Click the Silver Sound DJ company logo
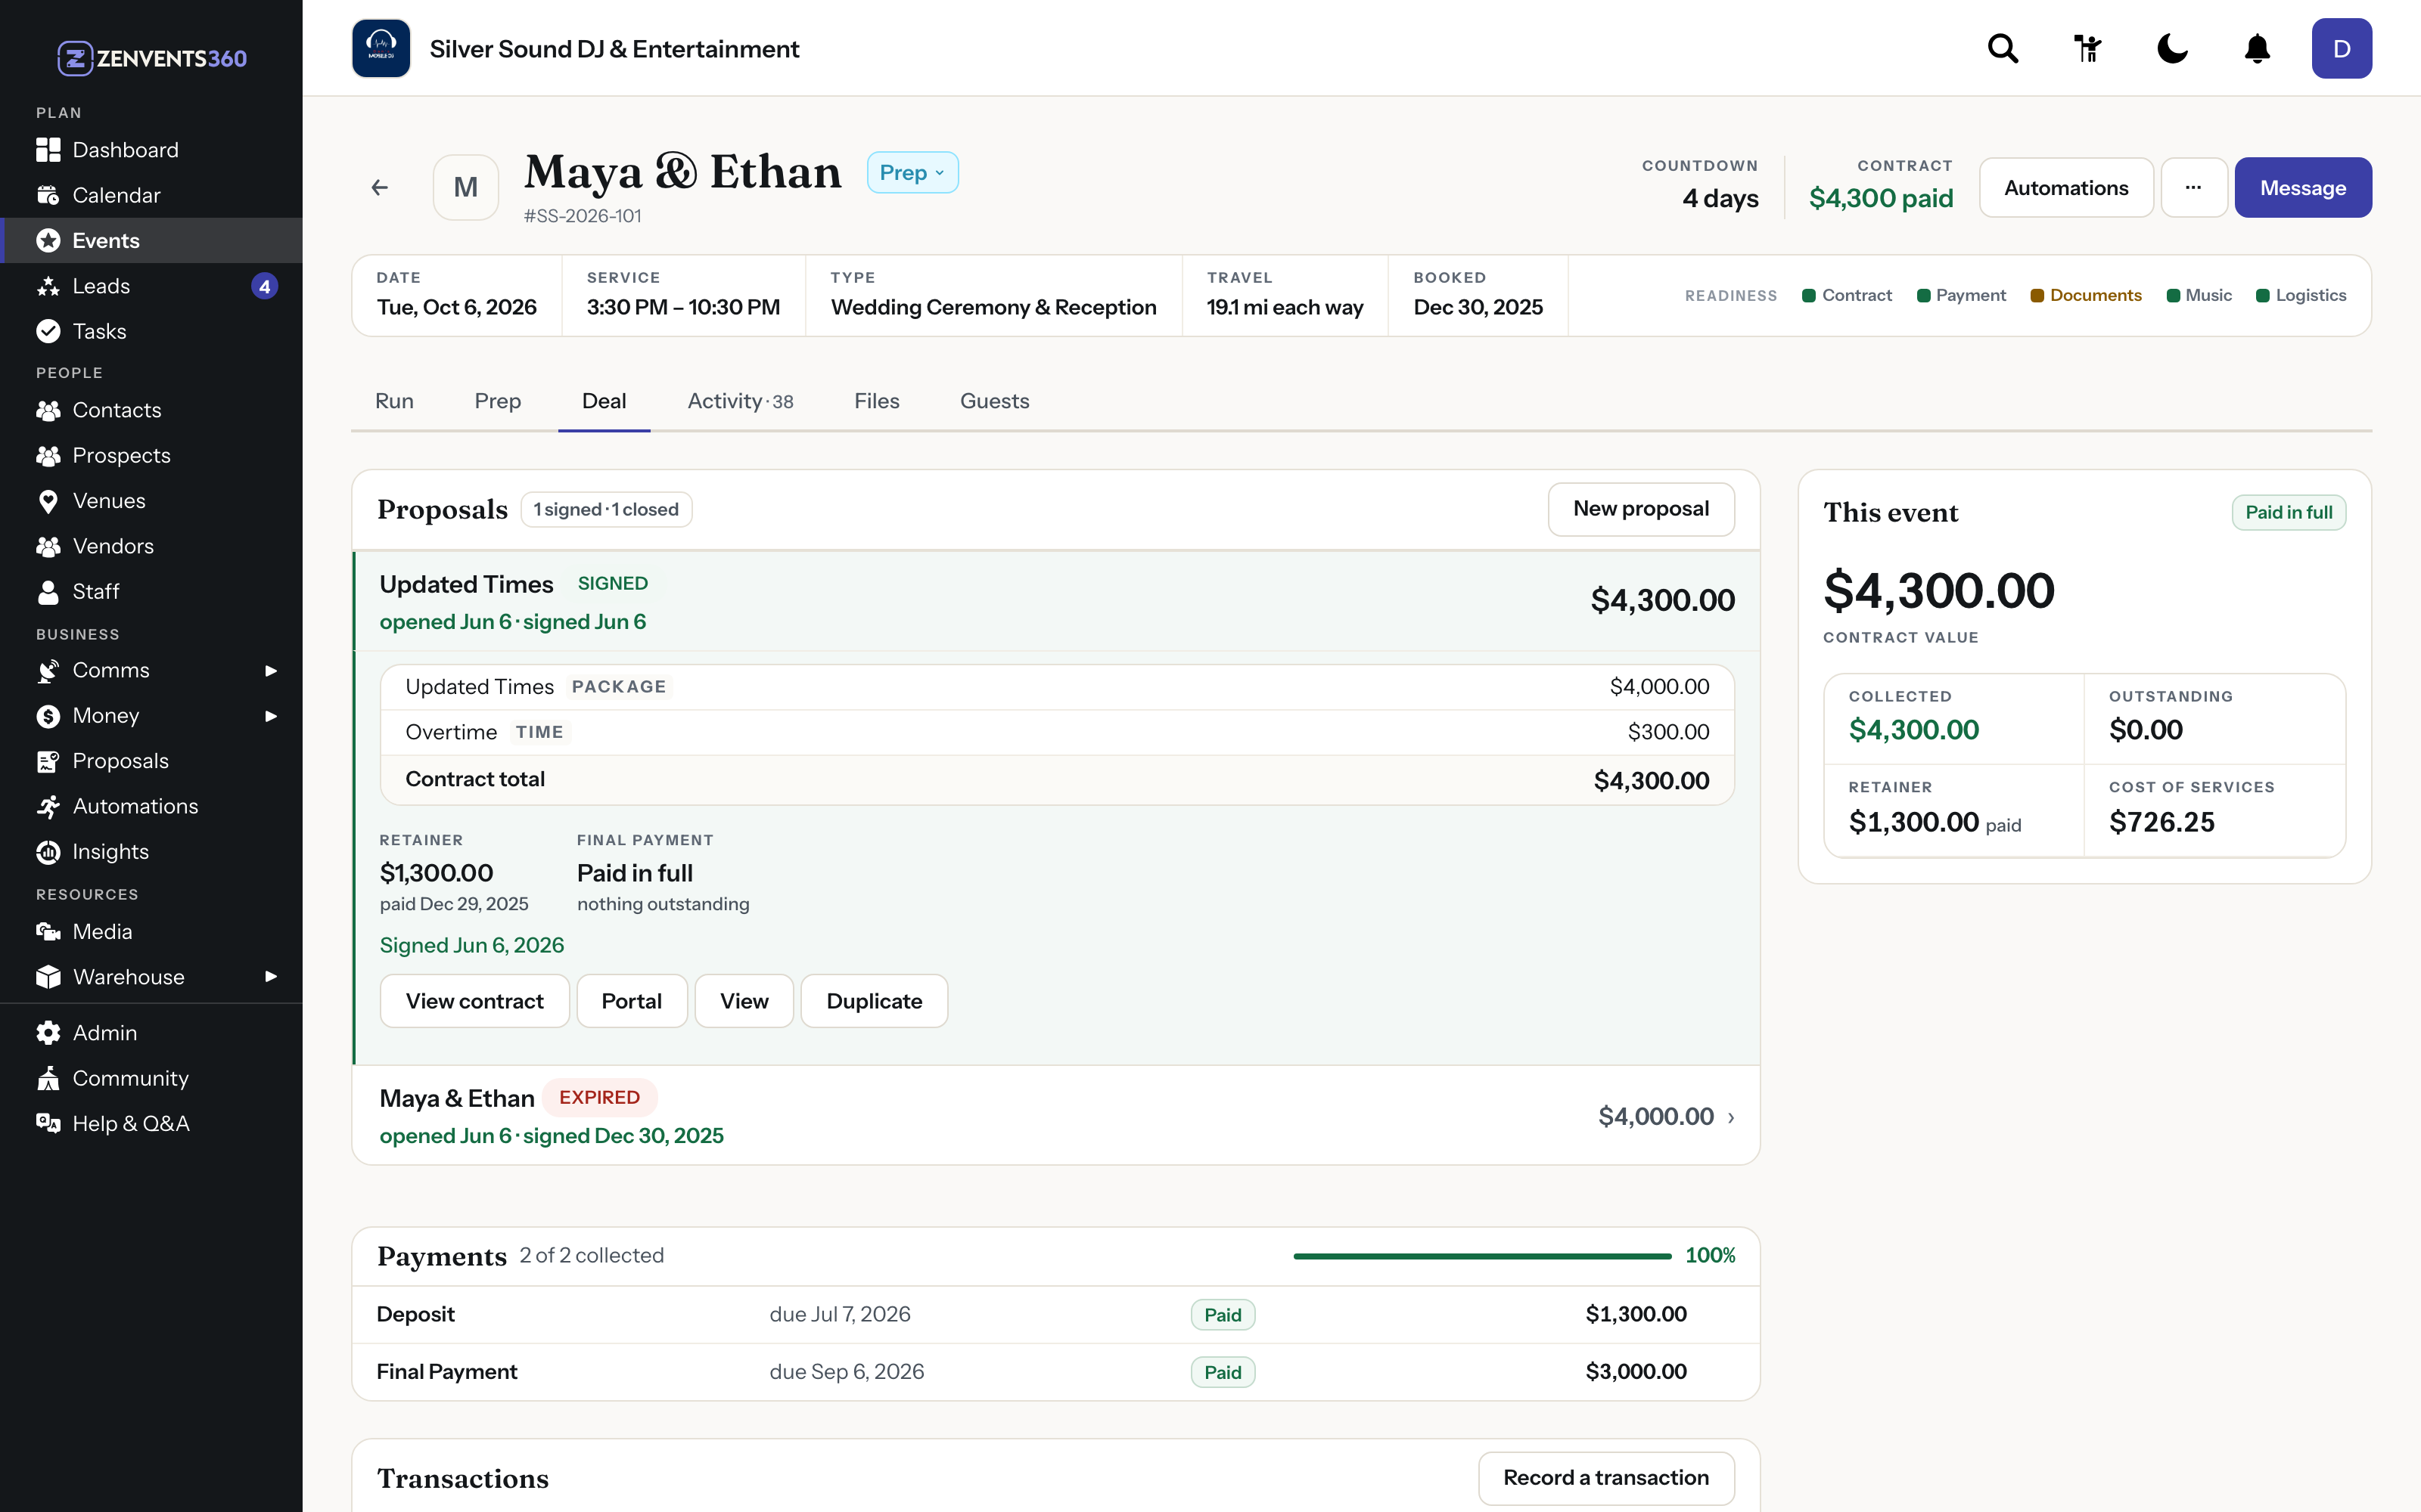Viewport: 2421px width, 1512px height. click(381, 48)
